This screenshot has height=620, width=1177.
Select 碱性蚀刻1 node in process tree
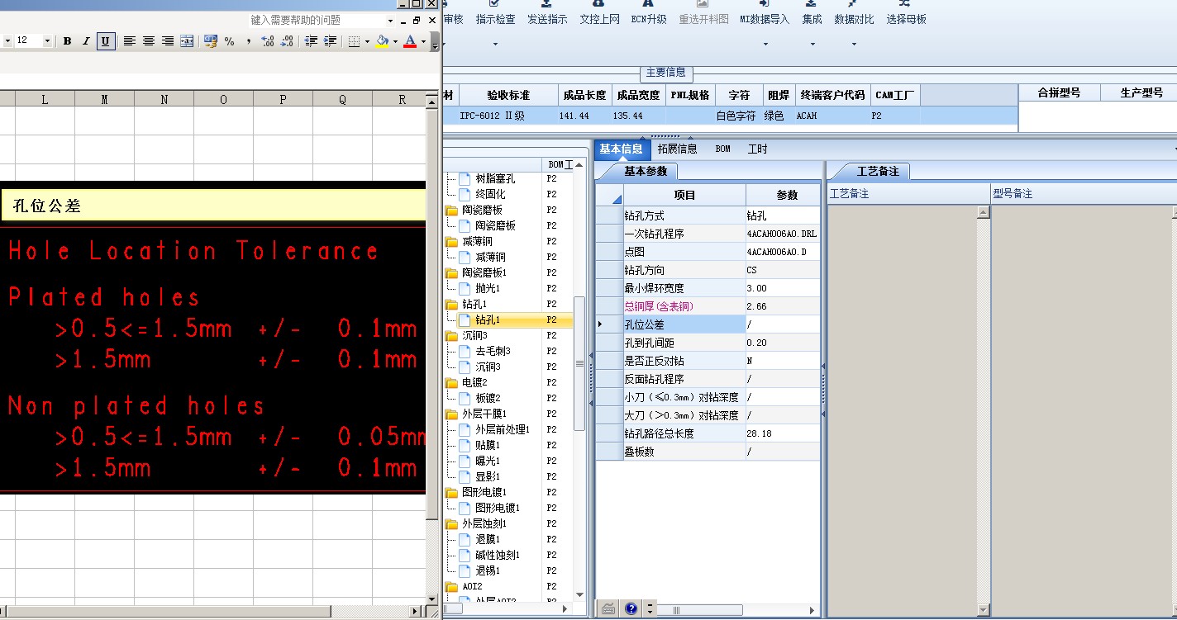(499, 555)
